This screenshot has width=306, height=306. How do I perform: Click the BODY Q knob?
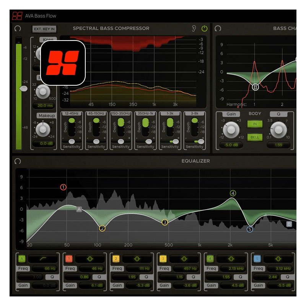point(278,130)
